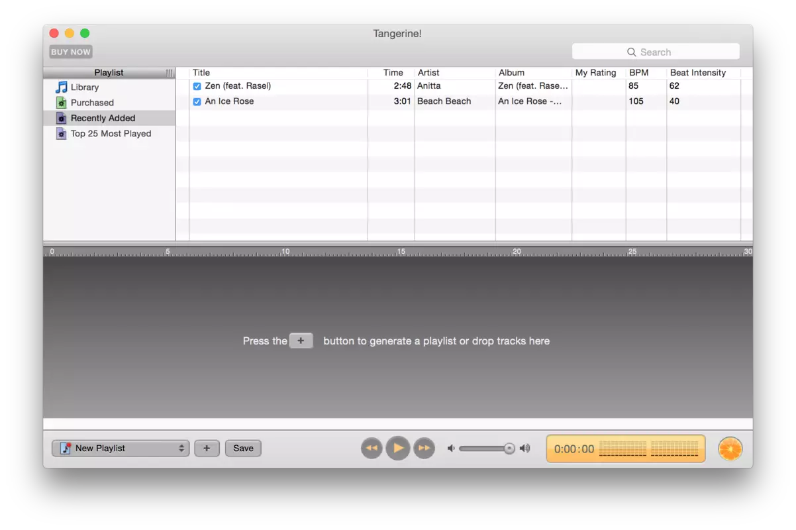Click the BUY NOW button
The height and width of the screenshot is (530, 796).
click(71, 52)
